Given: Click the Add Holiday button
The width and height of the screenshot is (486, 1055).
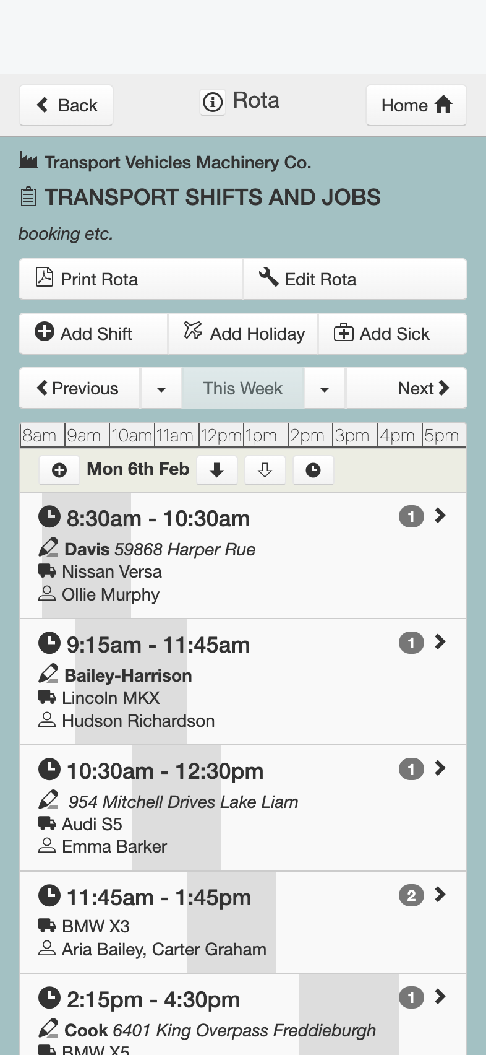Looking at the screenshot, I should click(x=243, y=334).
